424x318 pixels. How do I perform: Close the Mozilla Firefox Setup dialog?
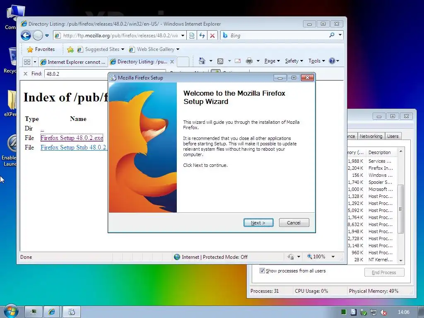(x=307, y=78)
